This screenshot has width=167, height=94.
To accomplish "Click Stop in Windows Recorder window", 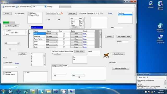I will [x=140, y=77].
